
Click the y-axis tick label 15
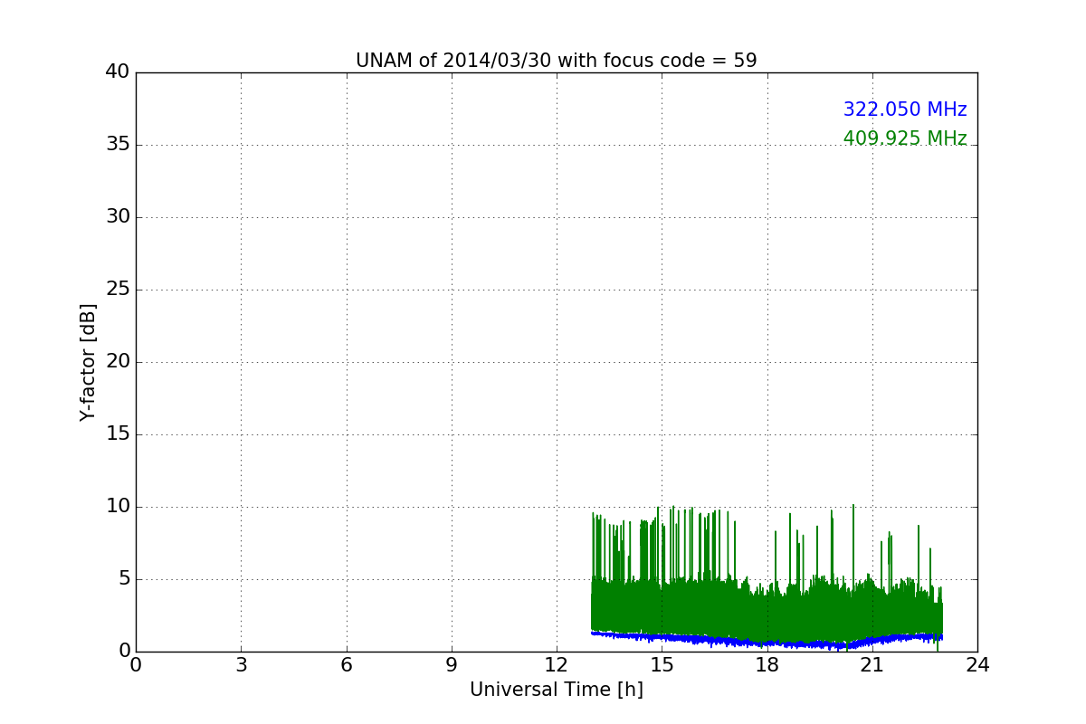[x=118, y=434]
